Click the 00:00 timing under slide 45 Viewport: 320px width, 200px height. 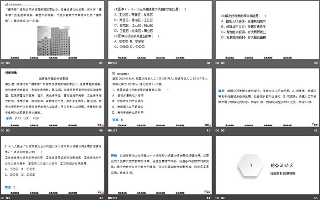[219, 197]
